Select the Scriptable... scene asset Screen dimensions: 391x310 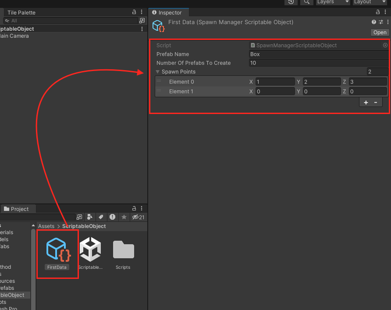(x=90, y=253)
